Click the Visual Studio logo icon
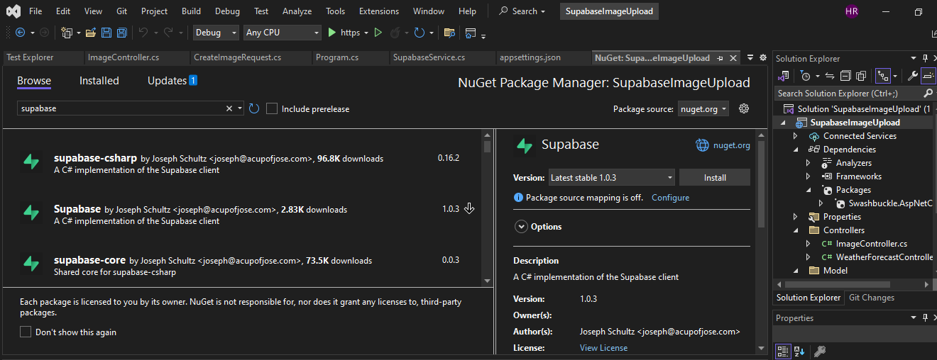 (12, 11)
